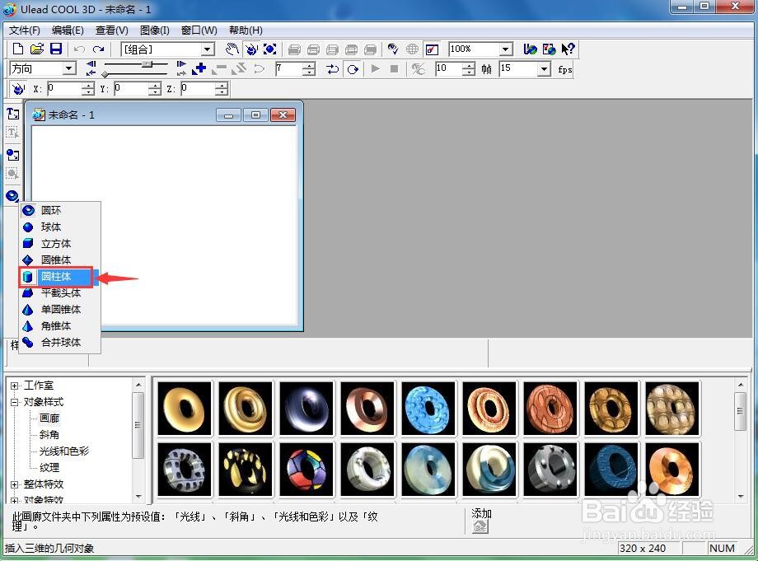
Task: Click the gallery thumbnails vertical scrollbar
Action: click(x=740, y=440)
